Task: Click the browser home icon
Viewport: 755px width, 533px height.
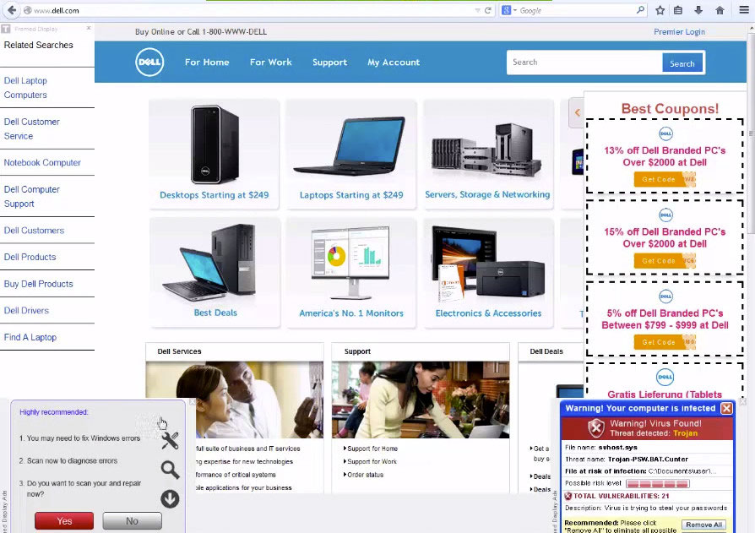Action: click(x=720, y=10)
